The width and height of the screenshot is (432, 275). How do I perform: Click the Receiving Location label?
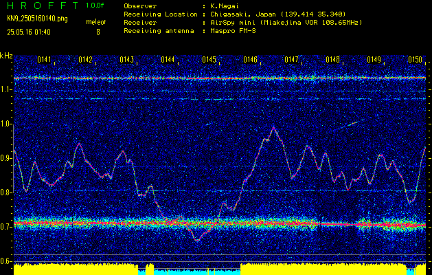[x=161, y=14]
